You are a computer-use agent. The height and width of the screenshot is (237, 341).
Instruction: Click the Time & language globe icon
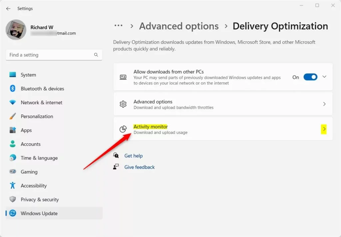pyautogui.click(x=13, y=158)
